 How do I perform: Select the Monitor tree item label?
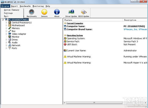(x=15, y=37)
